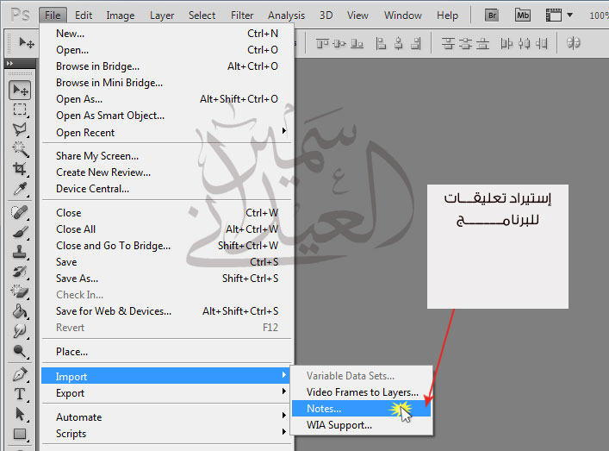Expand the toolbox with double-arrow
The image size is (609, 451).
[x=10, y=63]
